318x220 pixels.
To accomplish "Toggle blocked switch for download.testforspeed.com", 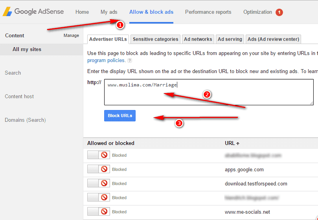I will [99, 183].
